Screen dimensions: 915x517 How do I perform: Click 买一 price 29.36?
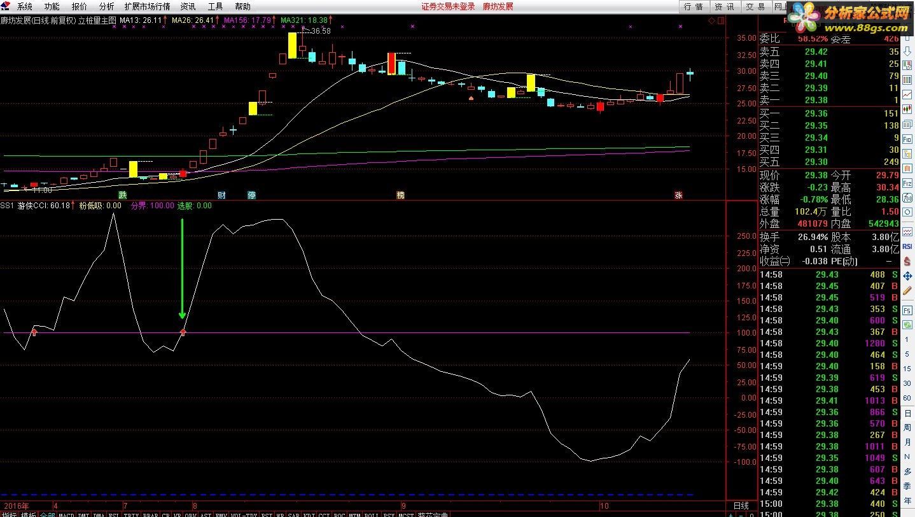(x=816, y=113)
